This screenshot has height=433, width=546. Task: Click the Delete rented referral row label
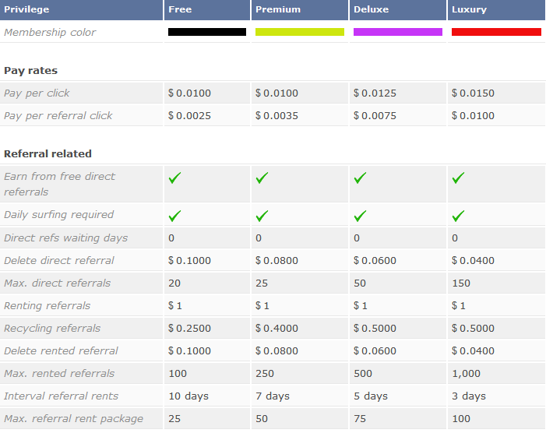tap(61, 351)
